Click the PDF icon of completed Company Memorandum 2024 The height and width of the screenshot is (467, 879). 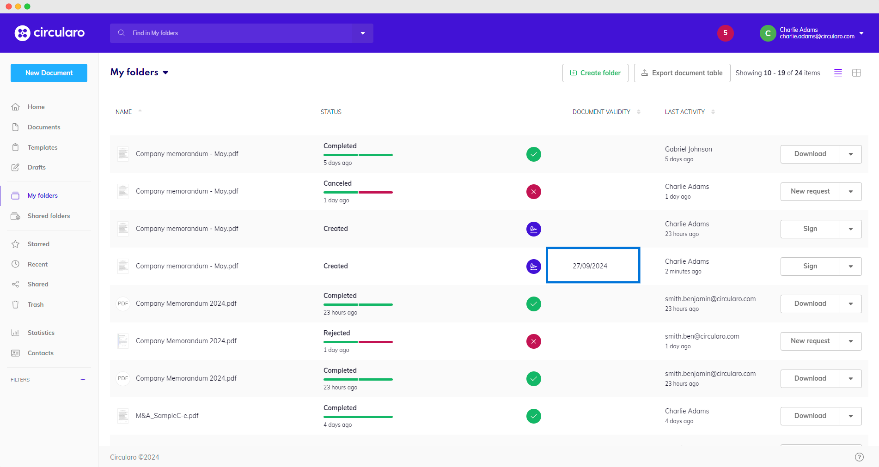click(123, 303)
